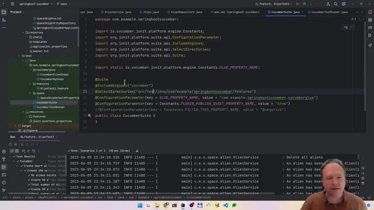Open the Run tool window
This screenshot has width=374, height=210.
point(4,167)
